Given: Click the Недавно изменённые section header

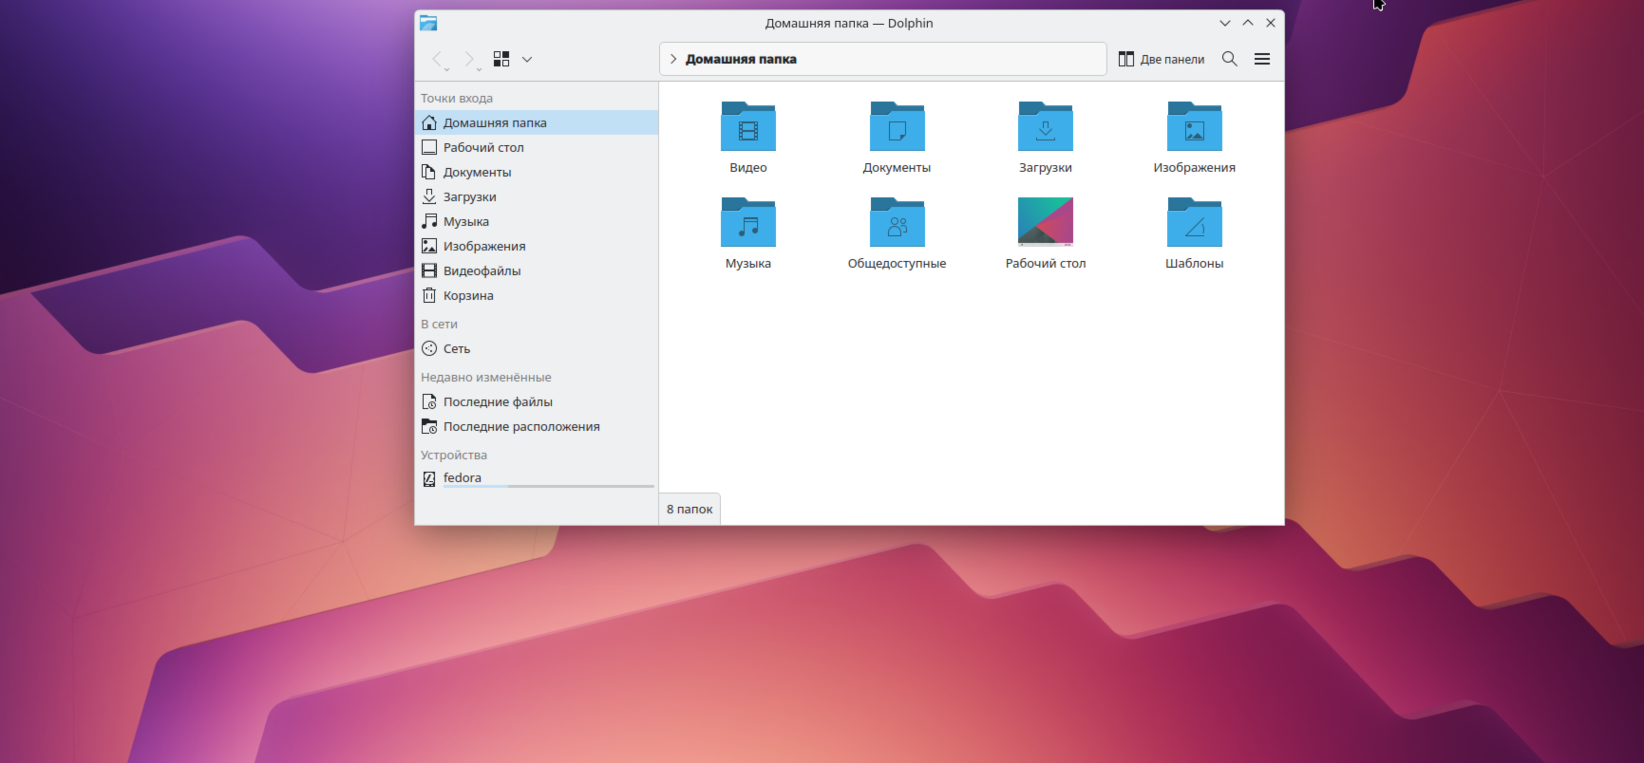Looking at the screenshot, I should pyautogui.click(x=486, y=377).
